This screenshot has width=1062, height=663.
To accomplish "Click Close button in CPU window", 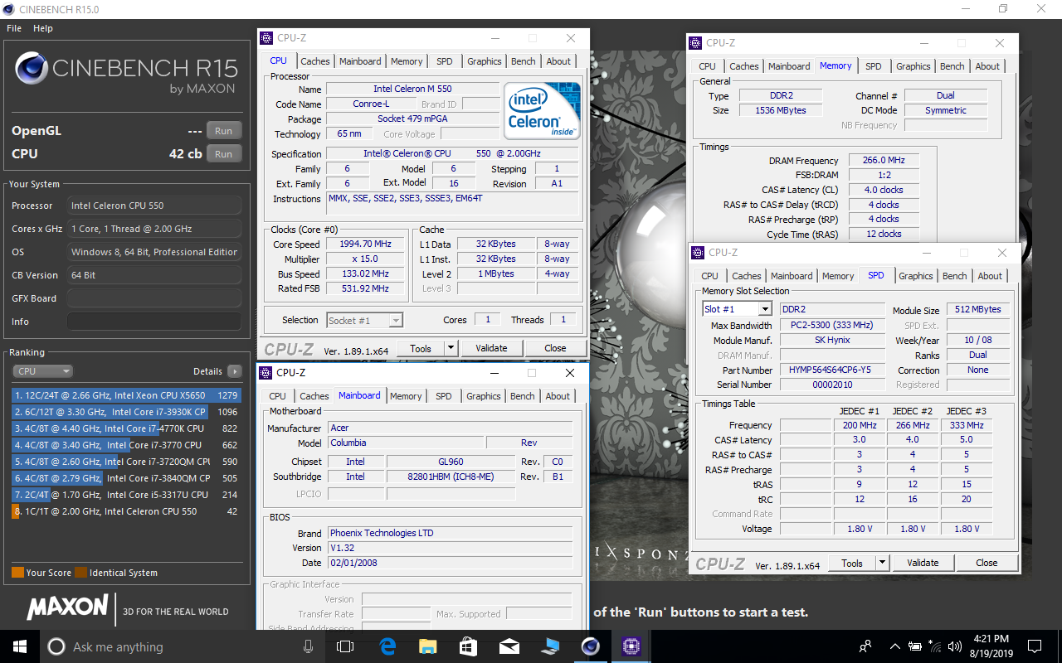I will [555, 348].
